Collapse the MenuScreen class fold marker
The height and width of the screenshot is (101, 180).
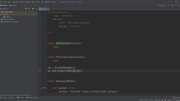tap(47, 43)
